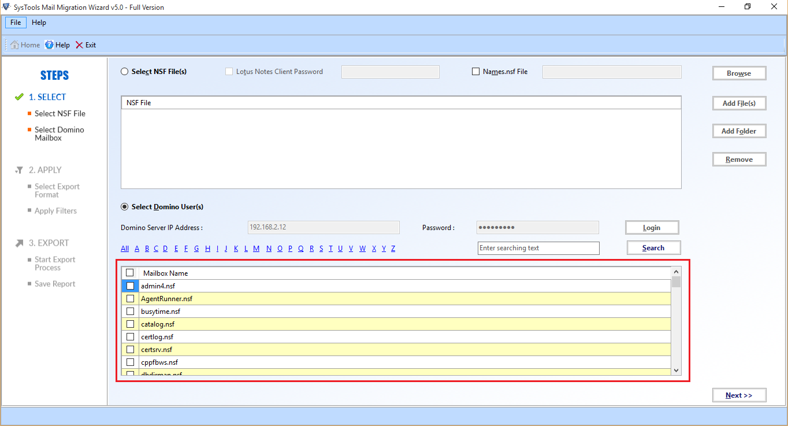Click the Login button
Viewport: 788px width, 426px height.
point(652,228)
